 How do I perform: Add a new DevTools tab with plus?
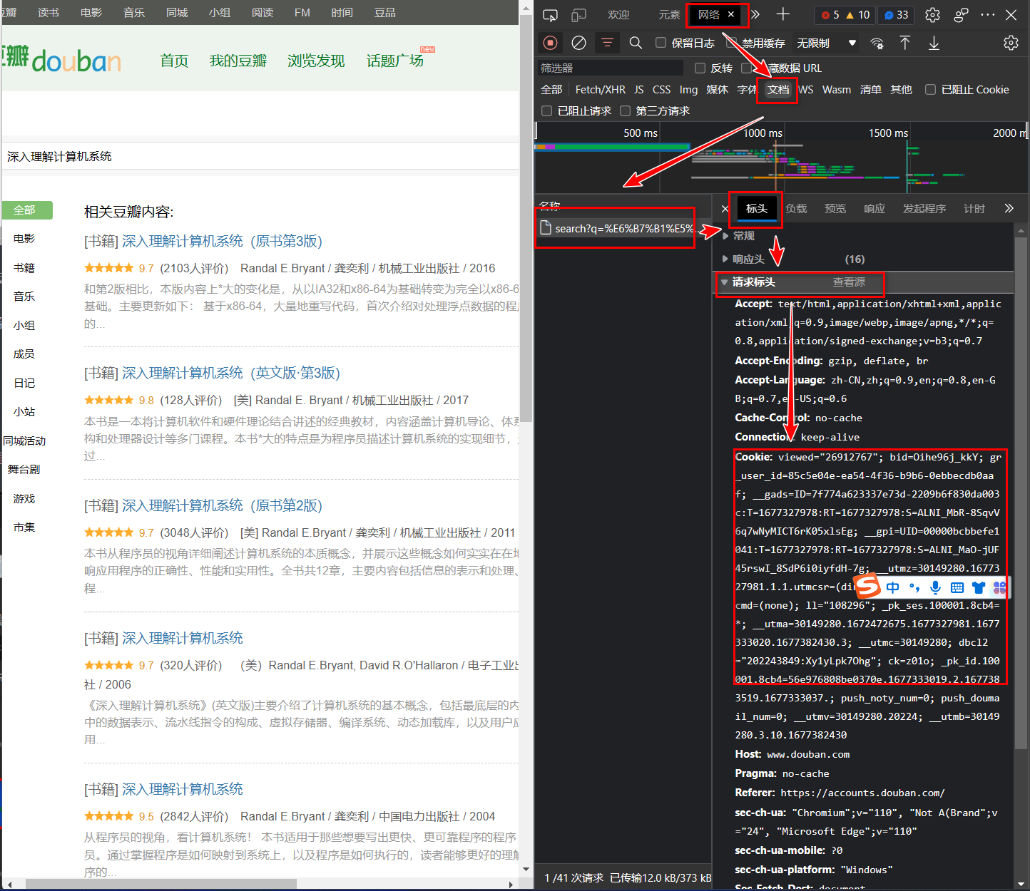click(x=783, y=15)
